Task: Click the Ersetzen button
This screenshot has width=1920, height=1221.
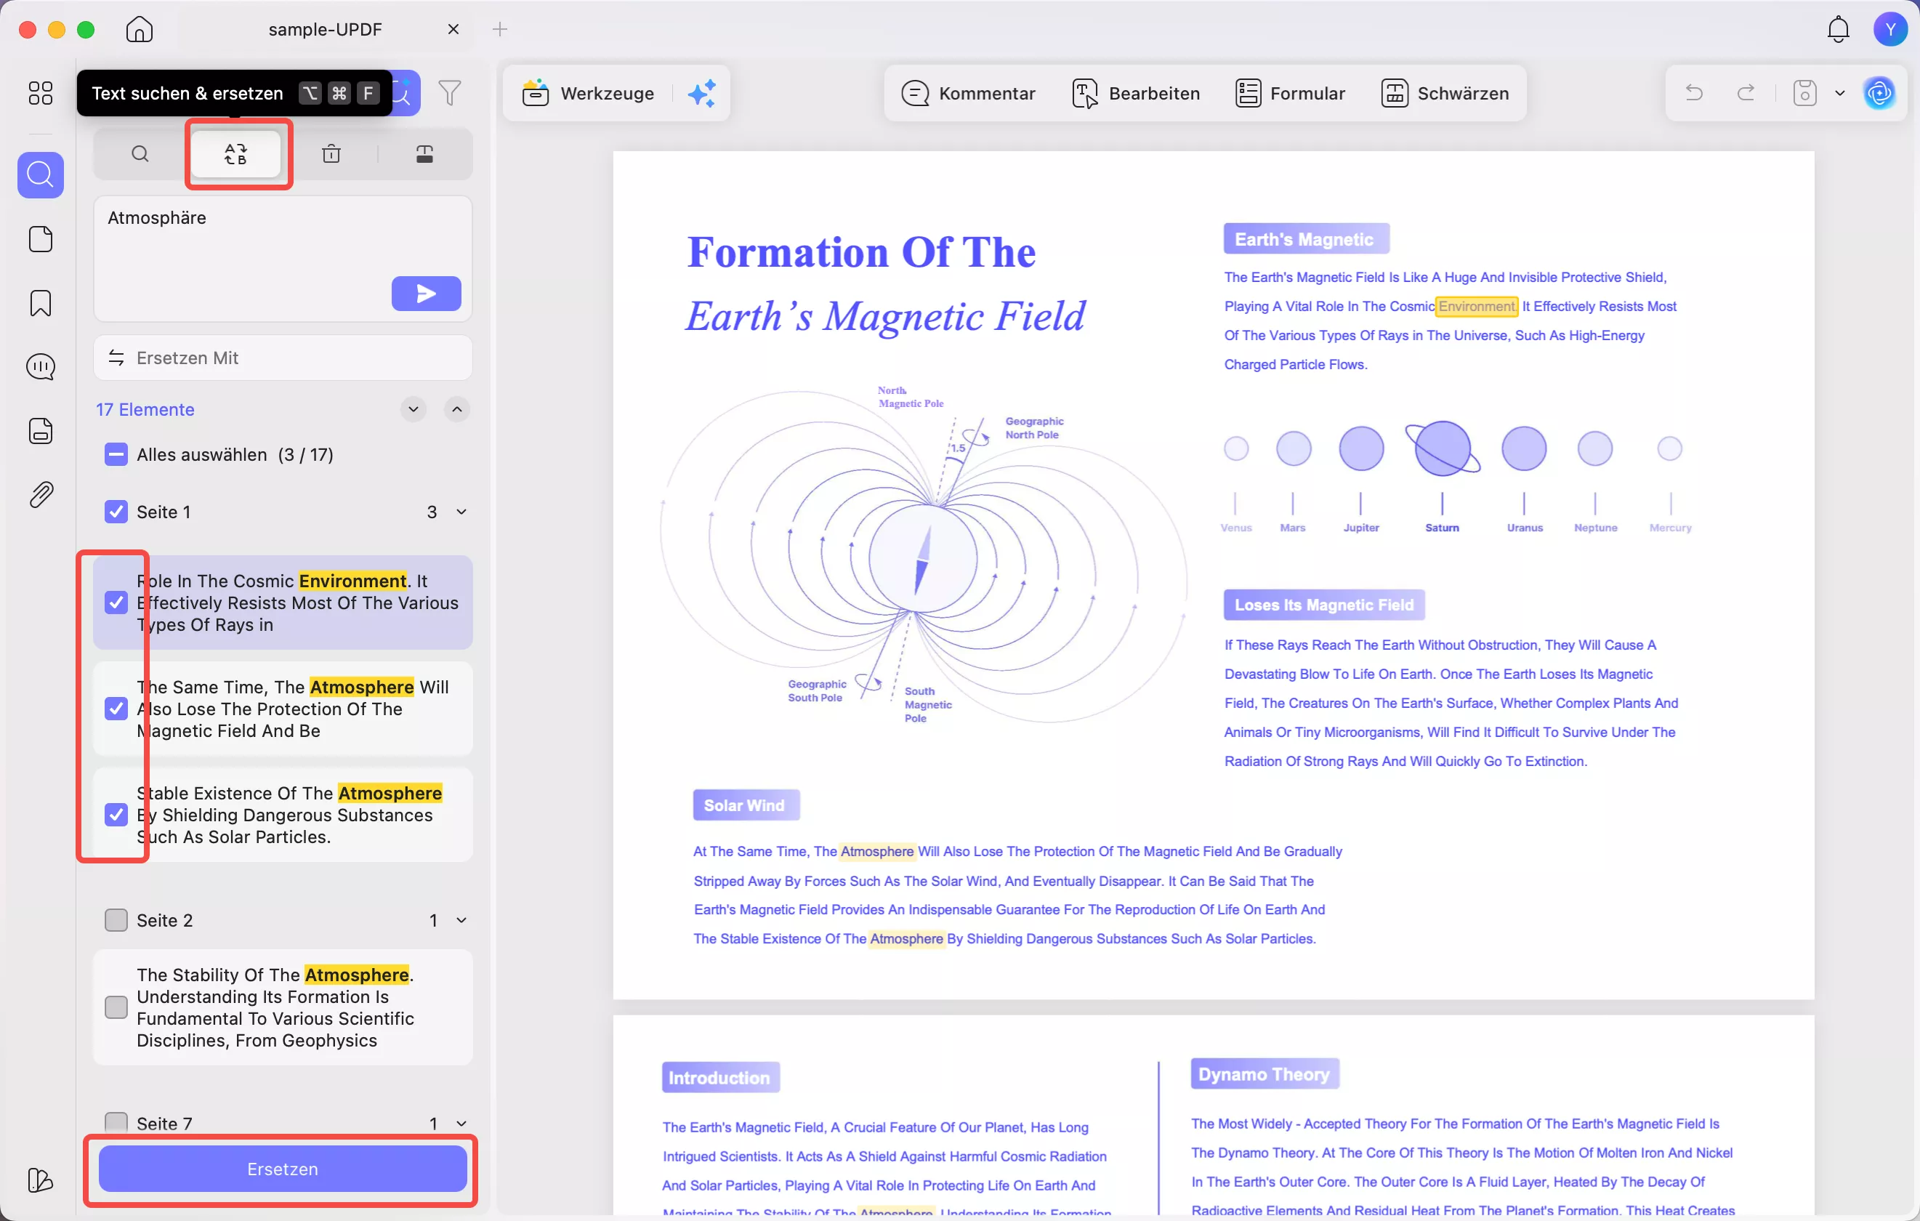Action: (282, 1169)
